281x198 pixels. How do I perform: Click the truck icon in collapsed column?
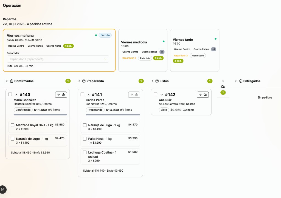coord(223,87)
